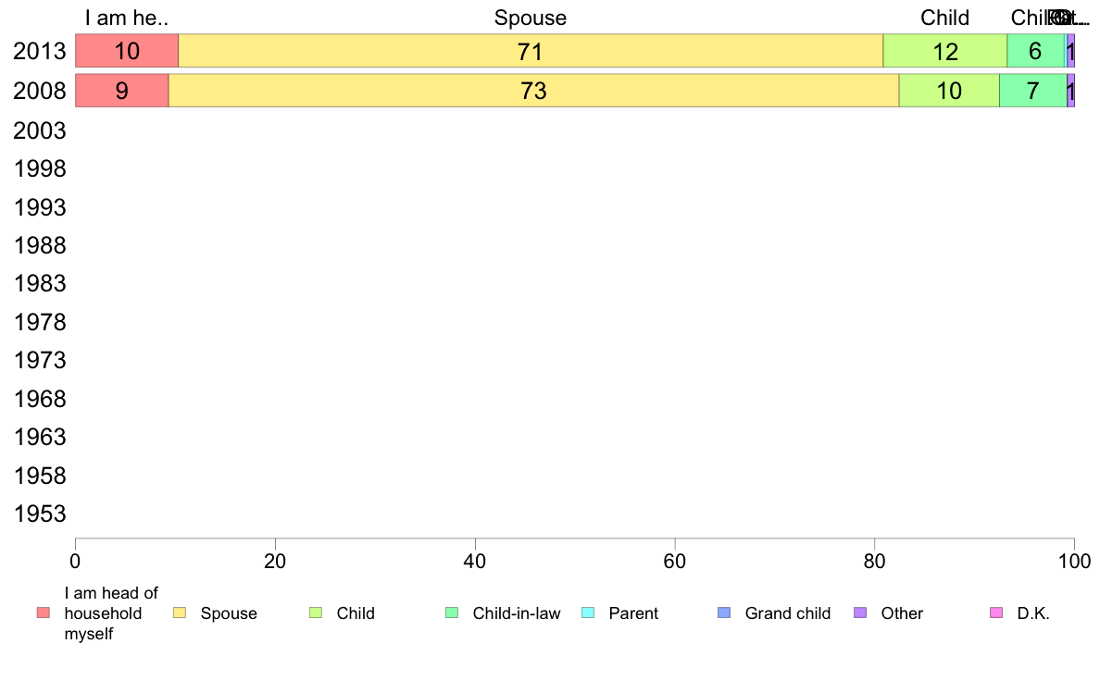Click the 'Spouse' column header above bars

[530, 18]
